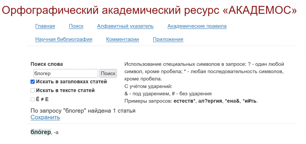Click the "Поиск слова" form label
The width and height of the screenshot is (306, 144).
coord(47,64)
